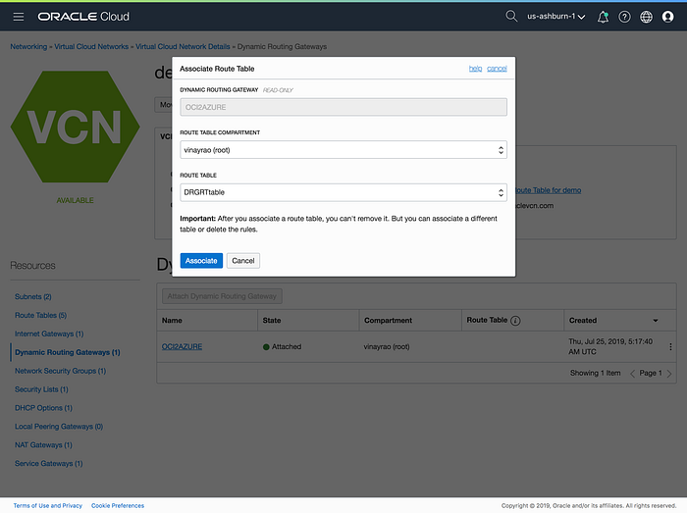Click the Thu, Jul 25, 2019 created date
The width and height of the screenshot is (687, 513).
(610, 346)
